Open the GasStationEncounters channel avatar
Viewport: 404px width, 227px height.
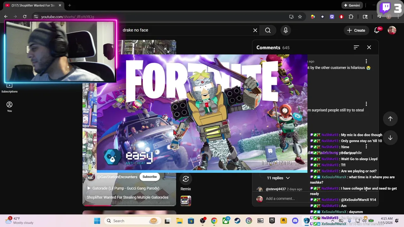[x=91, y=177]
